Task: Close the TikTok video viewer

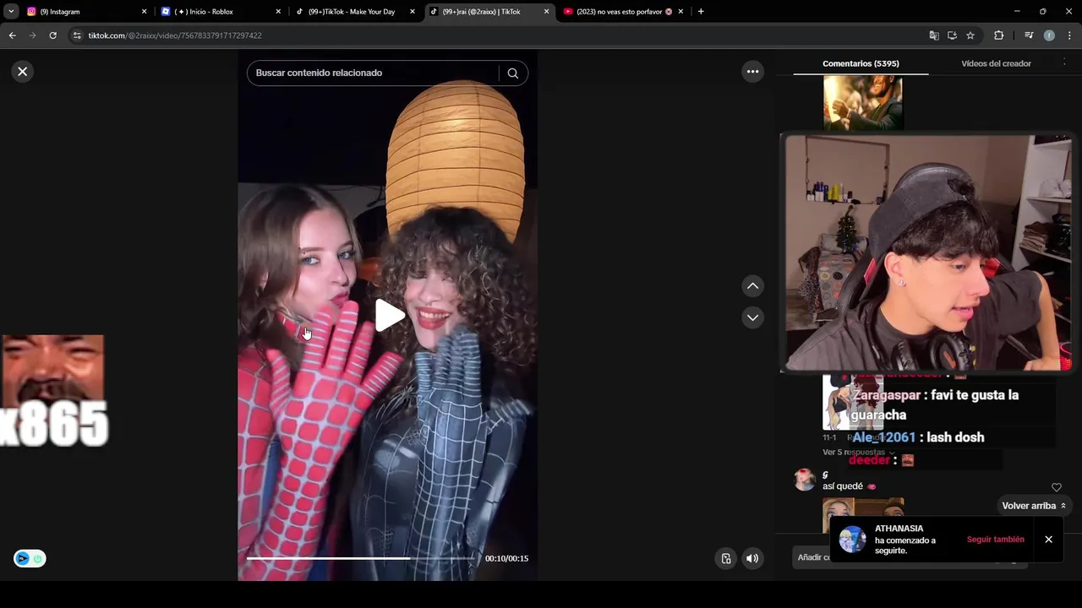Action: [x=23, y=72]
